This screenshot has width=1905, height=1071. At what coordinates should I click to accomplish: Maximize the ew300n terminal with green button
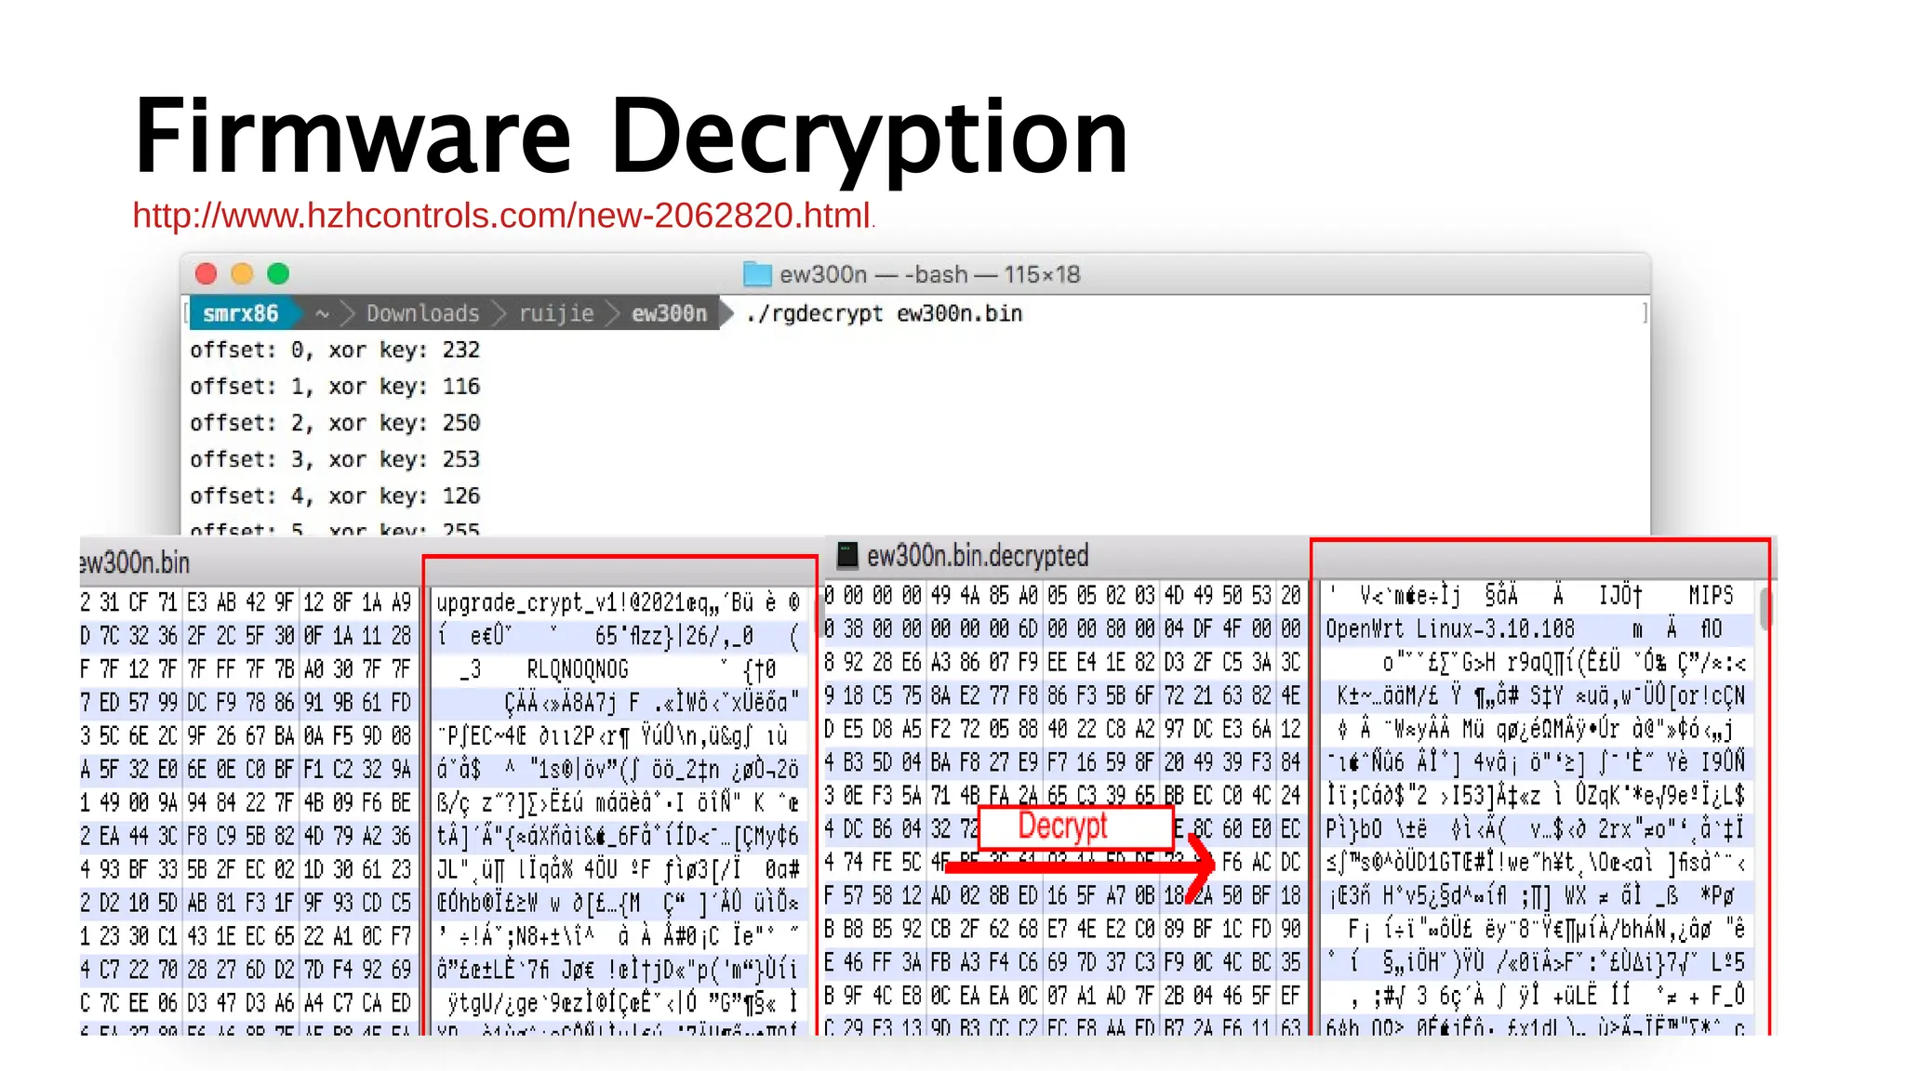point(278,274)
